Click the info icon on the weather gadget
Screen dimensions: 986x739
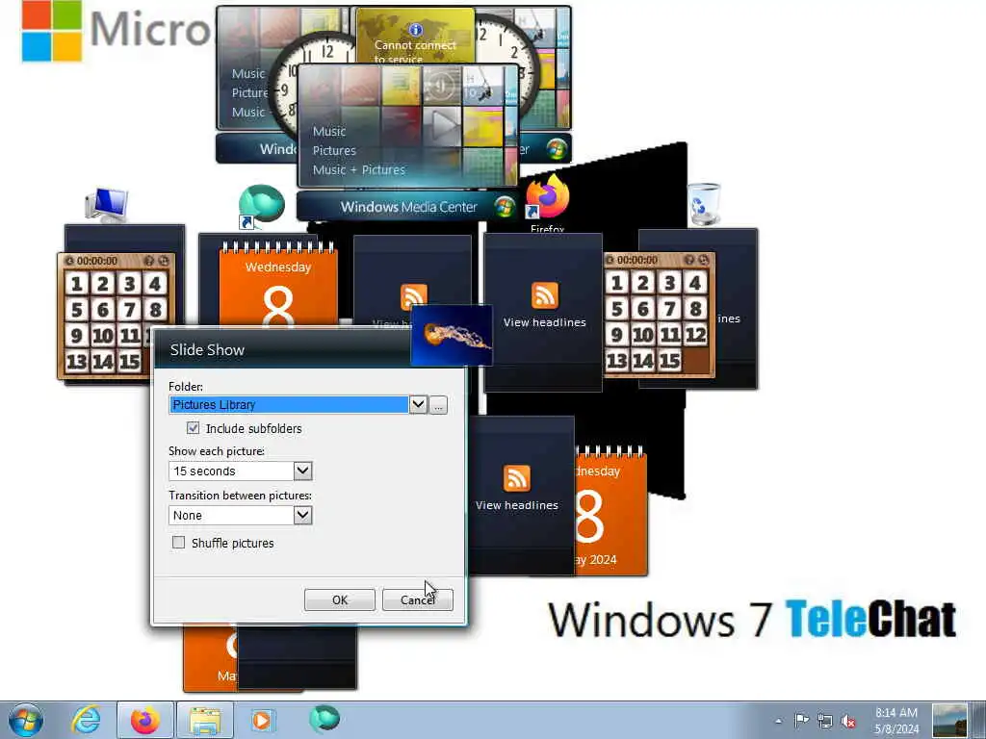pyautogui.click(x=415, y=30)
